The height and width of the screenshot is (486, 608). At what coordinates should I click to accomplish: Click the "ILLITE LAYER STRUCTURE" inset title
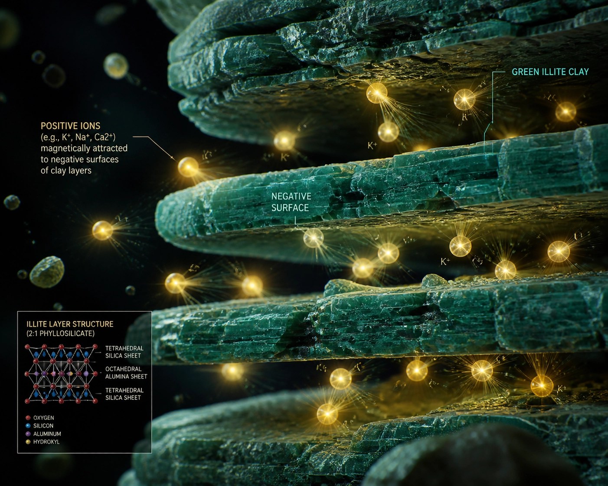(70, 324)
